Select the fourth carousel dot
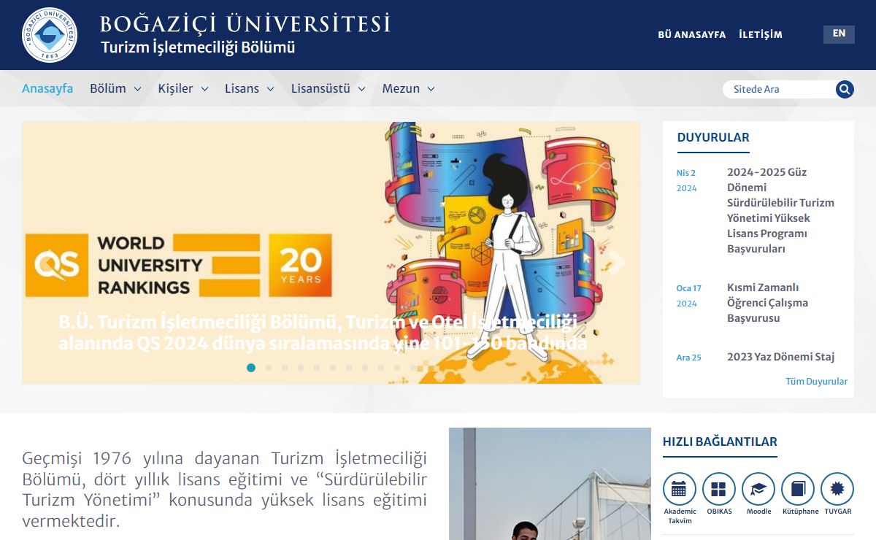The image size is (876, 540). click(301, 368)
